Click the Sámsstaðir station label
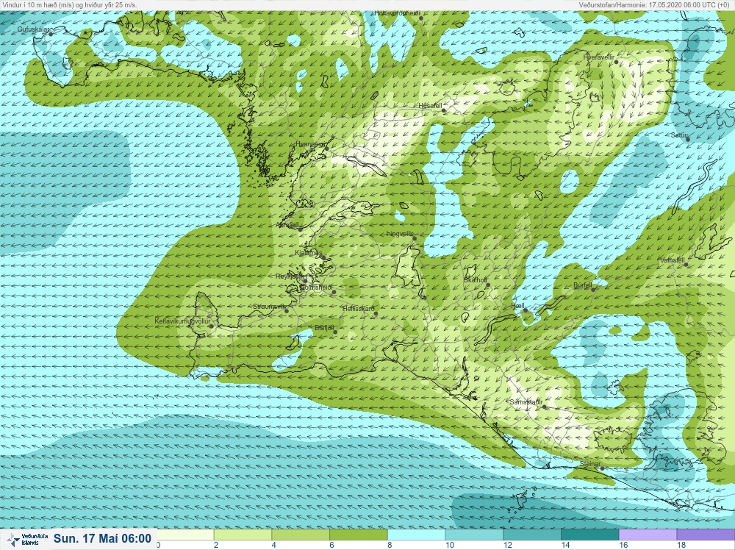This screenshot has height=550, width=735. tap(526, 402)
